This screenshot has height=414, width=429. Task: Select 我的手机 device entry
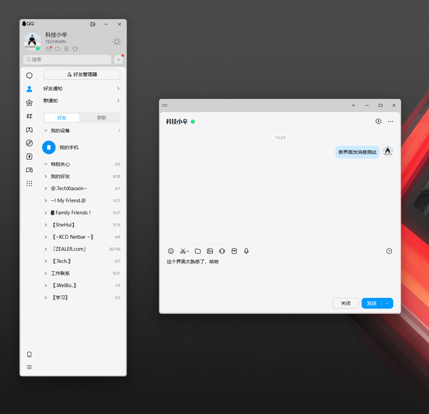tap(82, 147)
